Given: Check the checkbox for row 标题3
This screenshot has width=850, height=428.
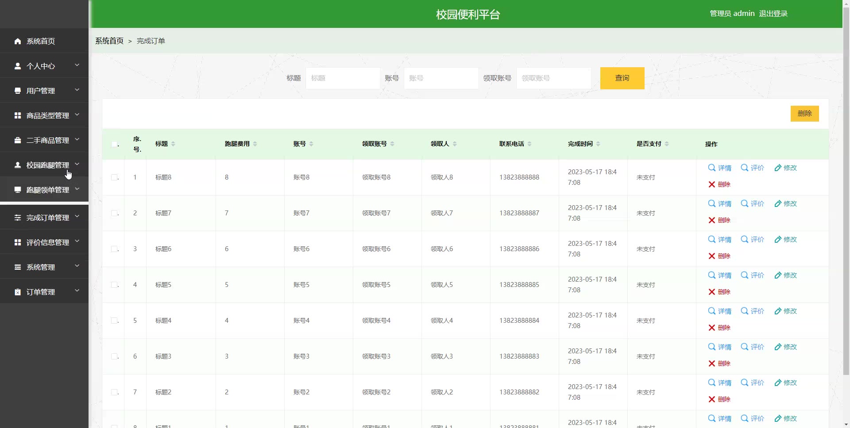Looking at the screenshot, I should [x=114, y=356].
